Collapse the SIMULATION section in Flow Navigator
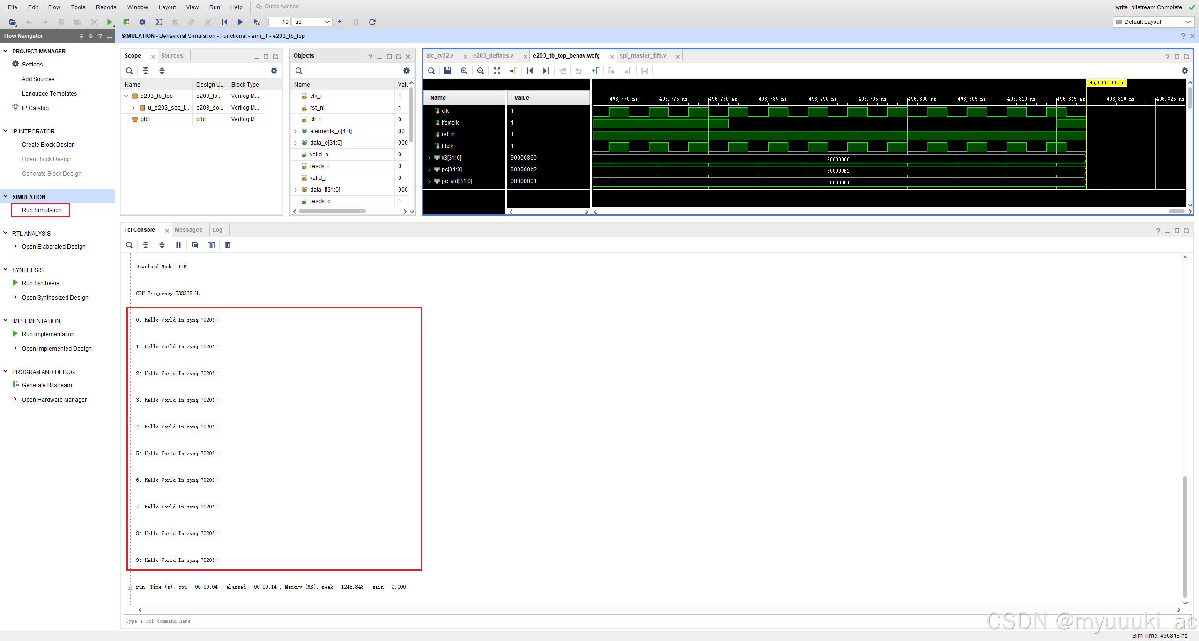1199x641 pixels. (6, 197)
